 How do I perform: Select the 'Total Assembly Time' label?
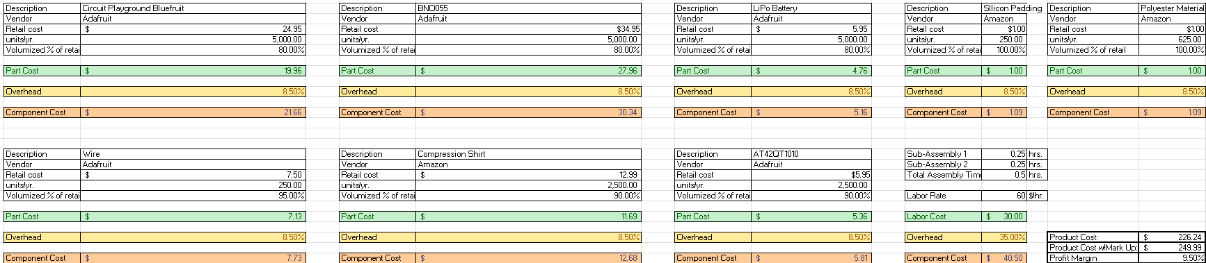click(943, 175)
